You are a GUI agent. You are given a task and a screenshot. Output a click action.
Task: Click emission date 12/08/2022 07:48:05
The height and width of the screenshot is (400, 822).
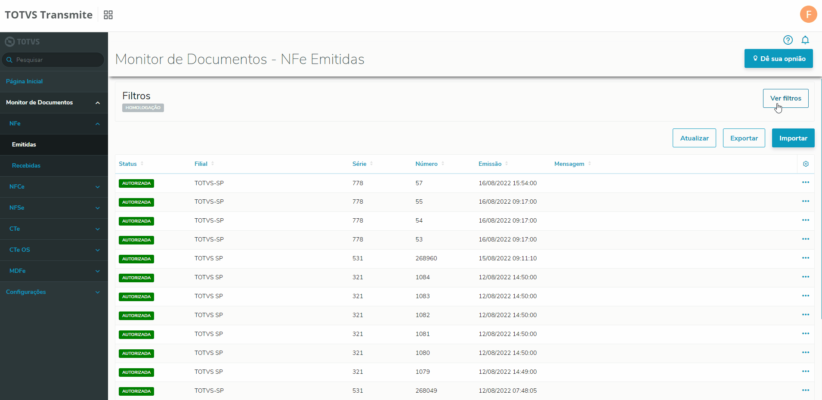pyautogui.click(x=507, y=391)
